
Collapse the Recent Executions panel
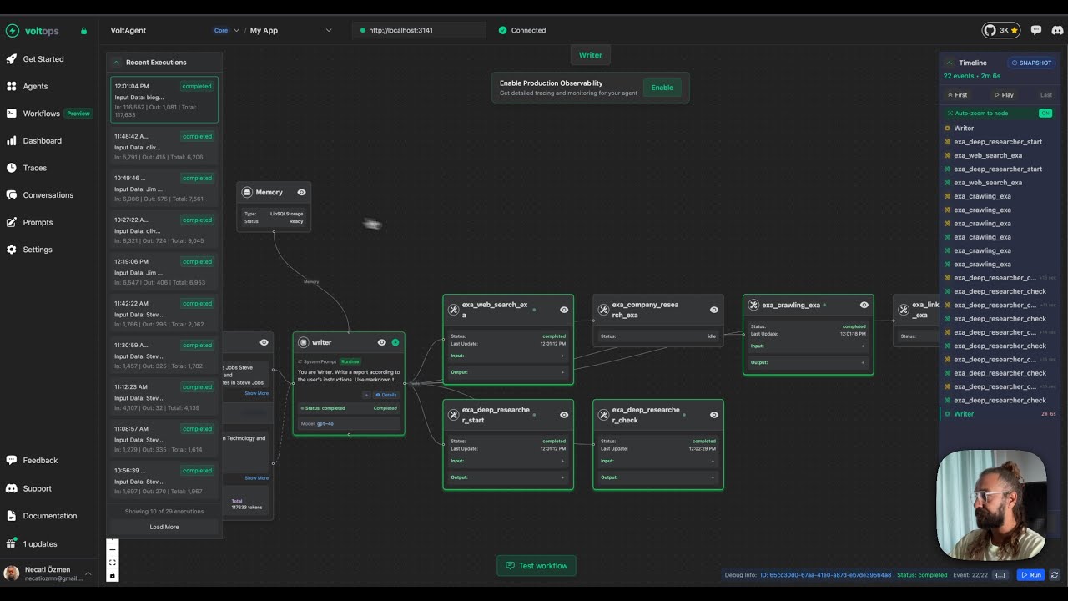tap(117, 63)
